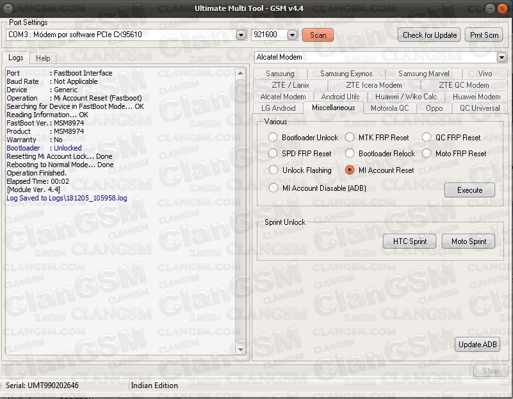Click the 'Warranty : No' log line
Screen dimensions: 513x399
[x=35, y=140]
